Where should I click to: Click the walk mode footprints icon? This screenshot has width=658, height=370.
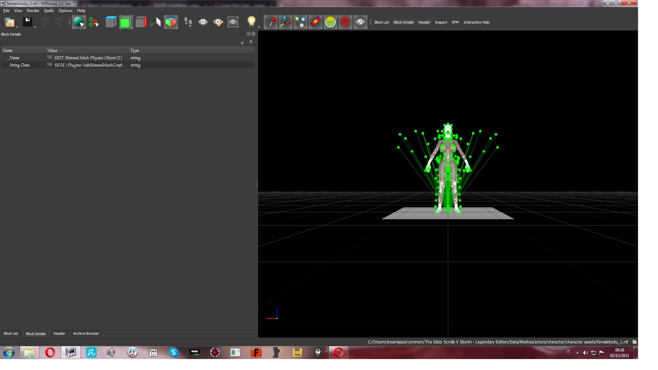point(188,22)
